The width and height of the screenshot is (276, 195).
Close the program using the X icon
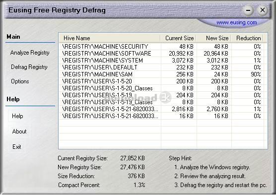pos(263,10)
